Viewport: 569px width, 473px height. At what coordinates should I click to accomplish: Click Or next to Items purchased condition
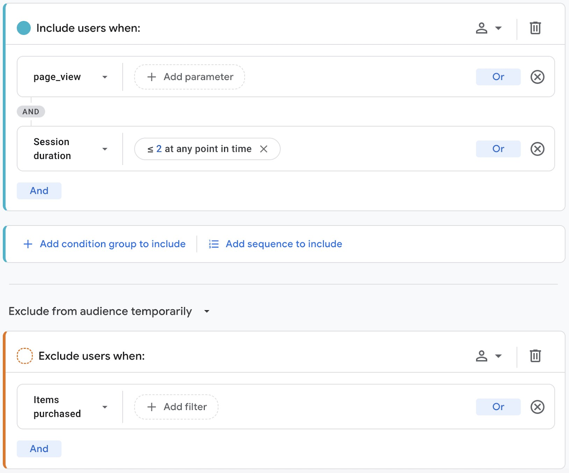click(498, 407)
